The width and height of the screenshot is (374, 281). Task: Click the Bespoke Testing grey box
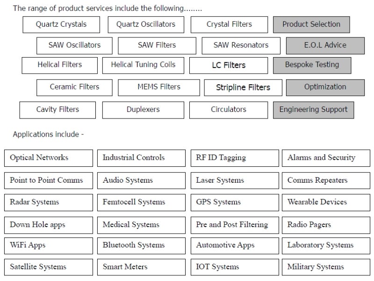coord(312,65)
